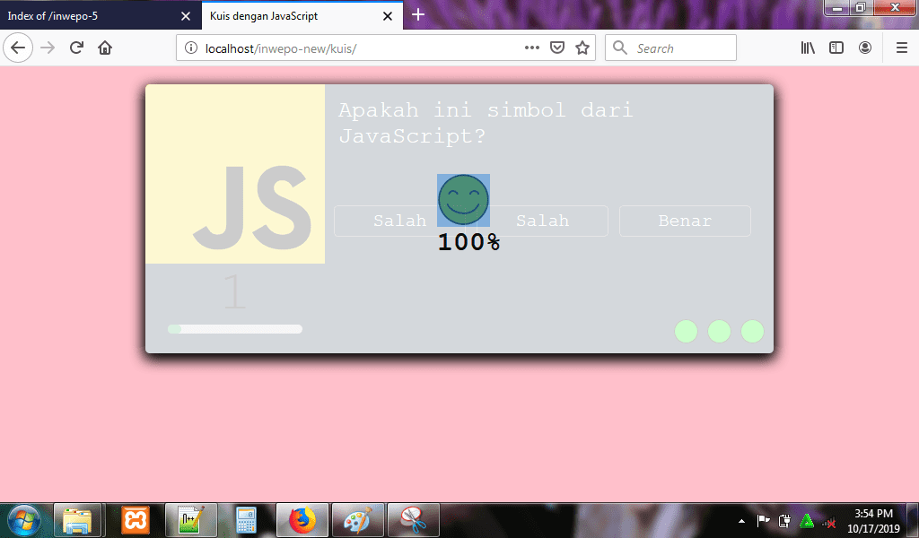
Task: Click the forward navigation arrow
Action: click(x=48, y=48)
